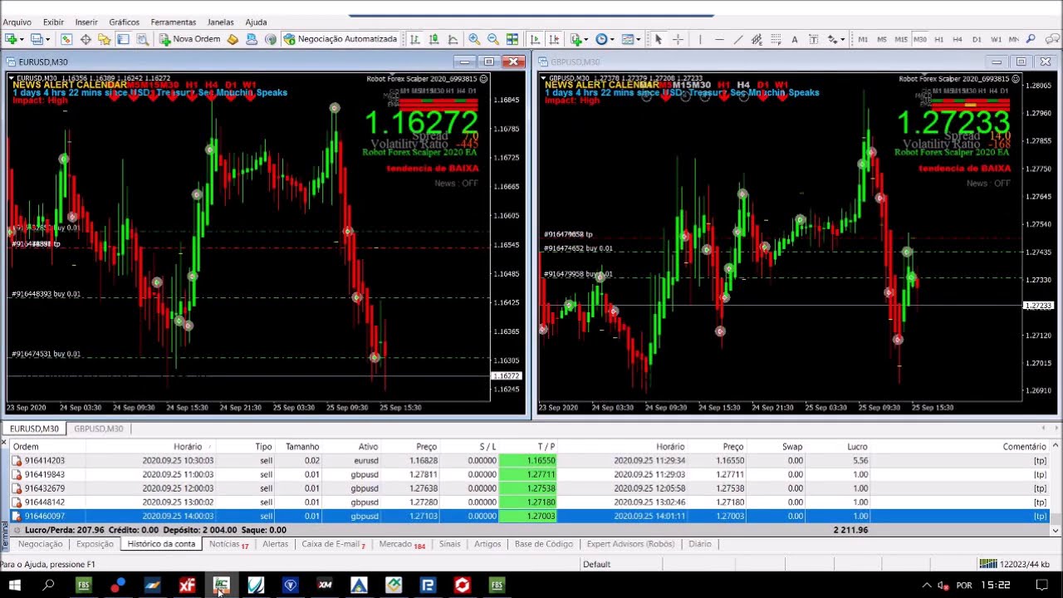Select the horizontal line tool
This screenshot has height=598, width=1063.
pos(719,39)
